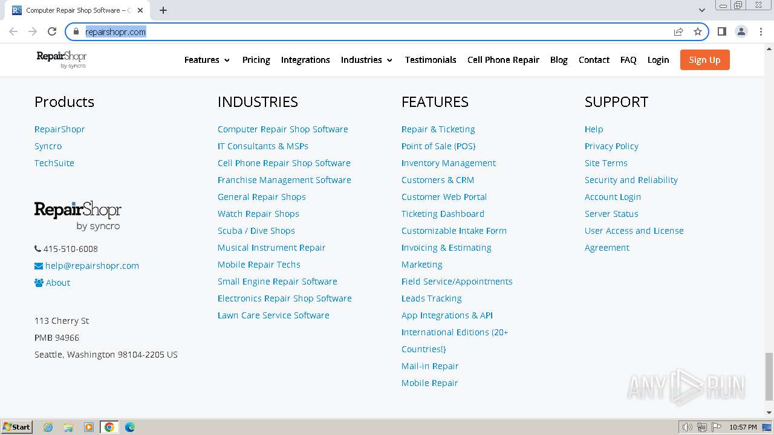Click the network tray icon
This screenshot has height=435, width=774.
click(702, 427)
